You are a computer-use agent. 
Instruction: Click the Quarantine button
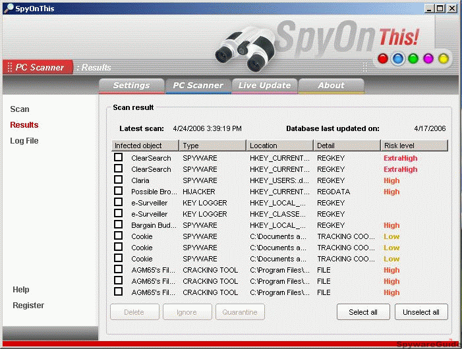(x=240, y=312)
